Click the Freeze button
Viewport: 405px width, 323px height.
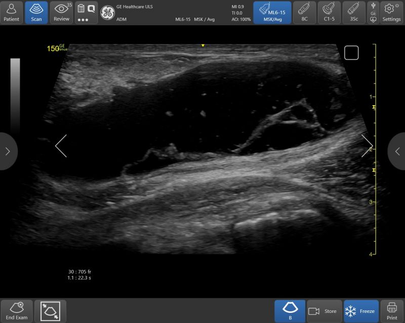361,311
